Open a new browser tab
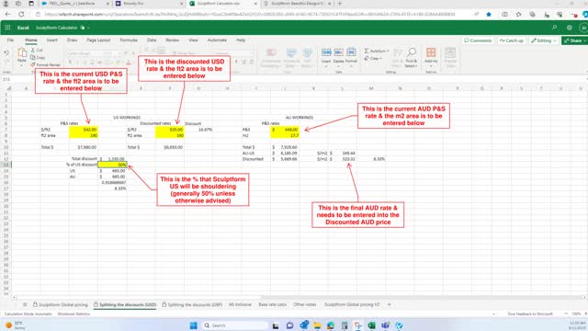 tap(340, 4)
